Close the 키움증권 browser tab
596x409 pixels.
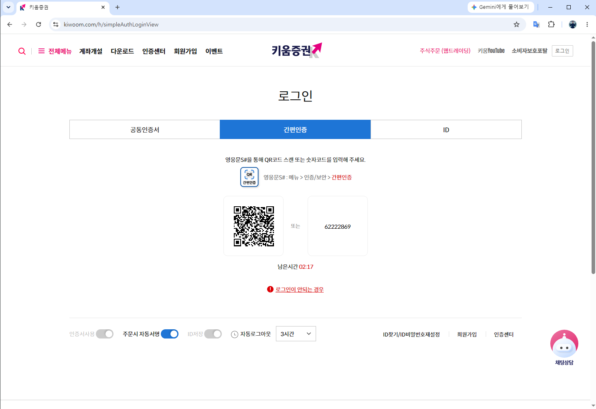[103, 7]
